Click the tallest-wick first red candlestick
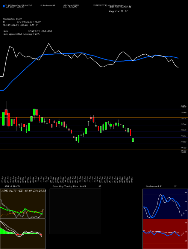Viewport: 188px width, 249px height. click(x=6, y=112)
